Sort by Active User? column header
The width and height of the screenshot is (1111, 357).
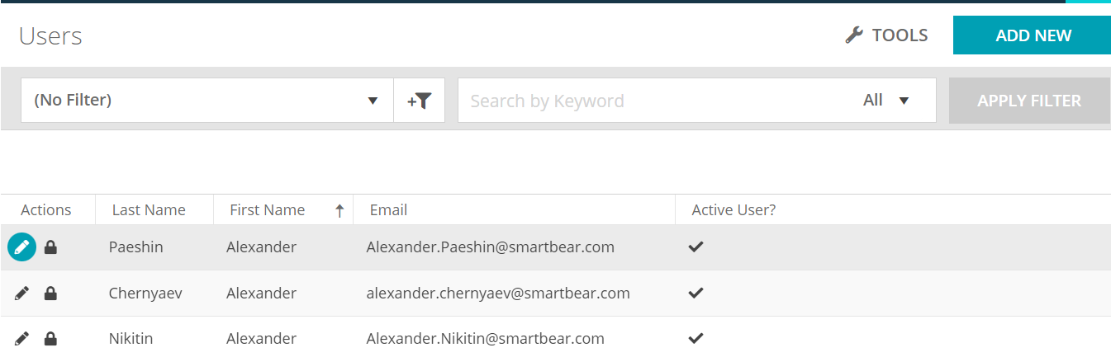734,210
